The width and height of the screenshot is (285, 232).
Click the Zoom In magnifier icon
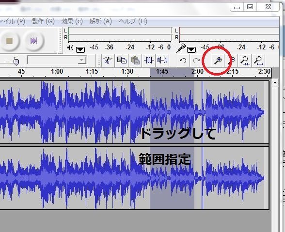[218, 61]
